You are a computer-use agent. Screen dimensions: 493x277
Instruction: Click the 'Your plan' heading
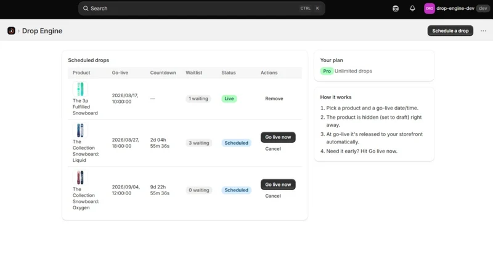pyautogui.click(x=332, y=60)
